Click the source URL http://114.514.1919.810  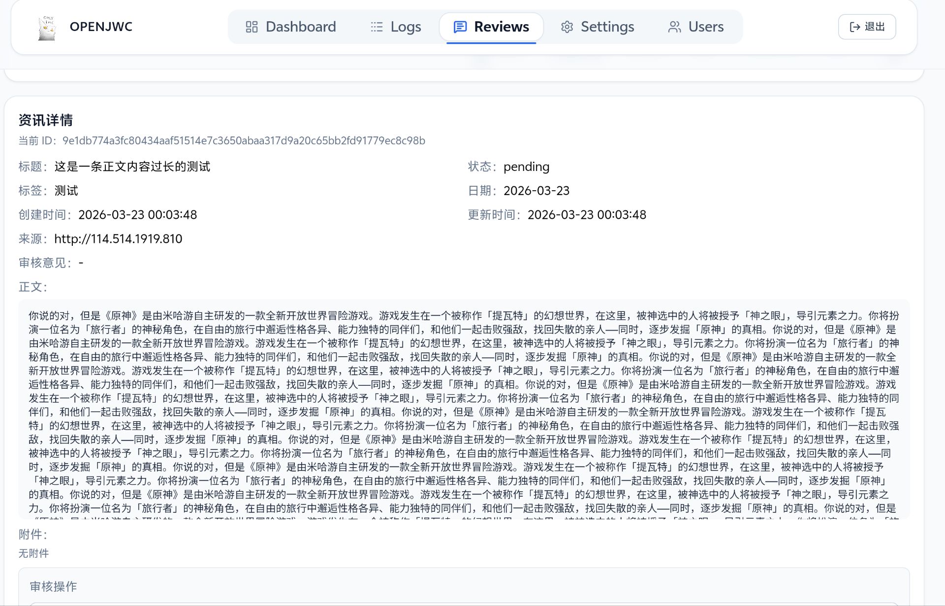click(118, 239)
